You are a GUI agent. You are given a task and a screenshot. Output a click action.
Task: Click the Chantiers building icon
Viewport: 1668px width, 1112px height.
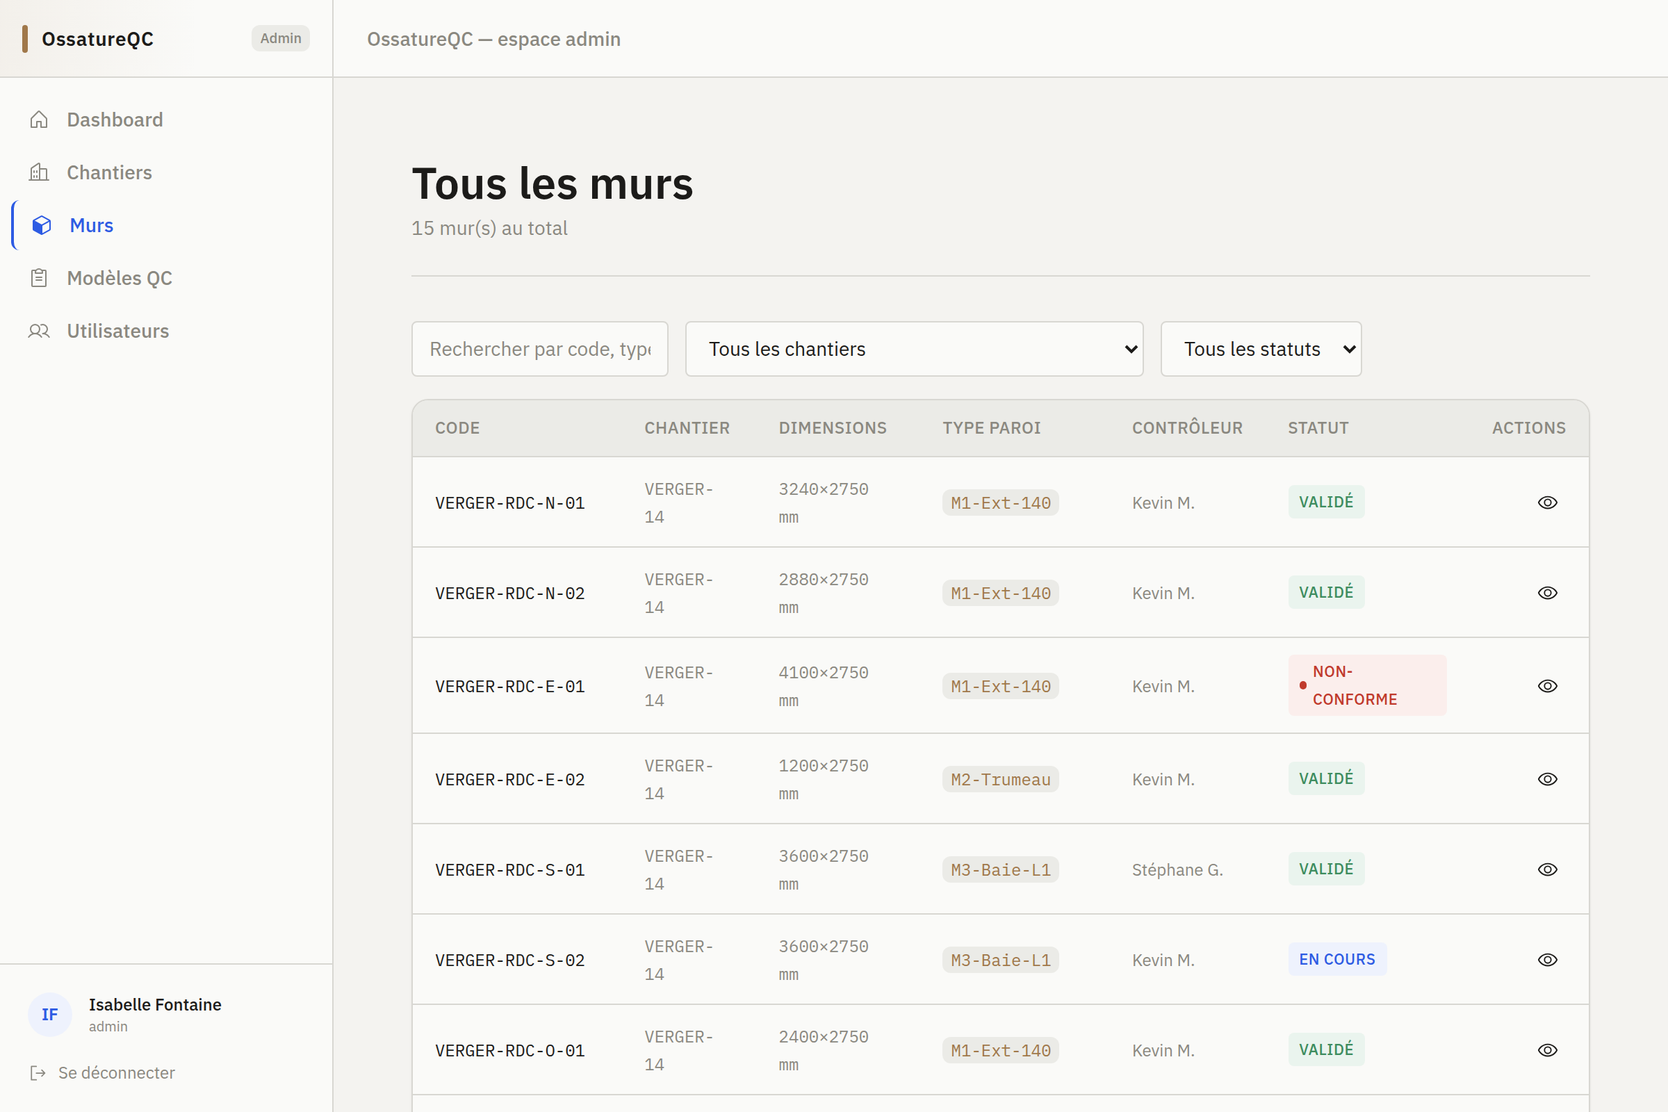click(39, 172)
